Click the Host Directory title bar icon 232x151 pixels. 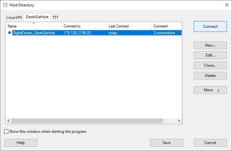(x=5, y=5)
